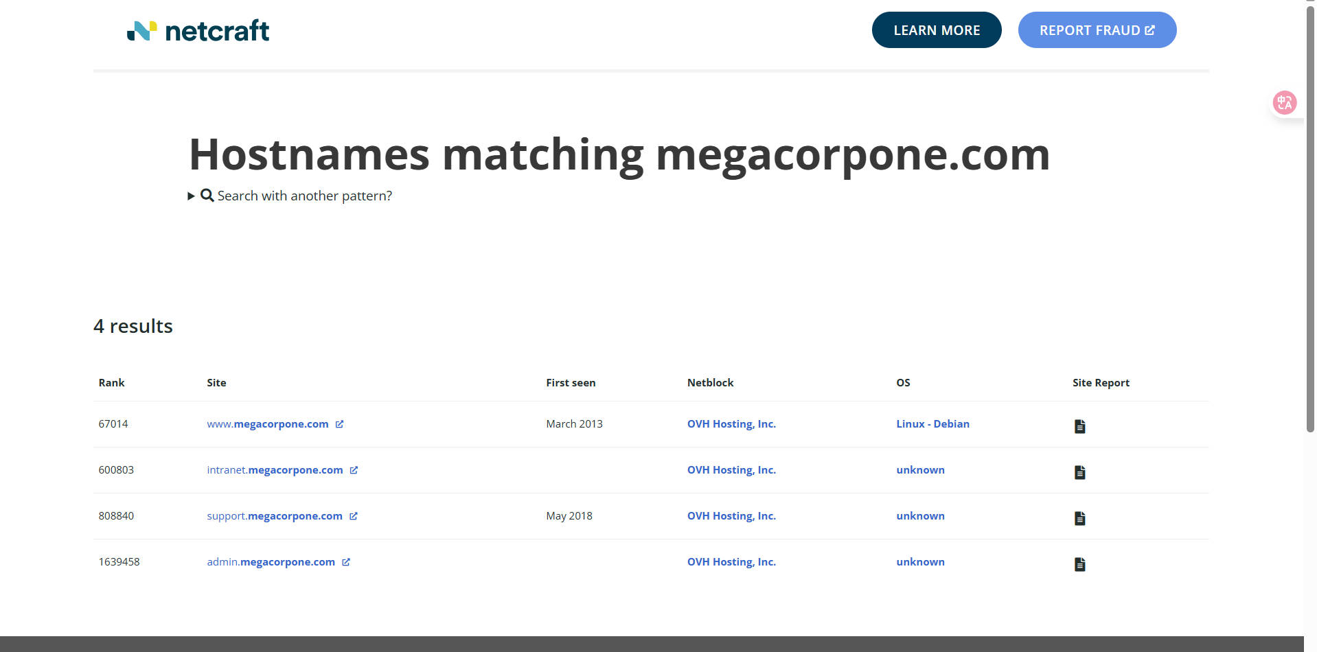Click rank value 808840

(x=116, y=516)
